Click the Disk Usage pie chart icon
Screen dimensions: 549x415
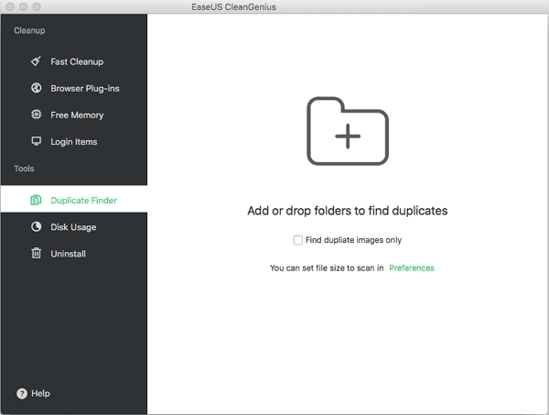click(x=36, y=226)
